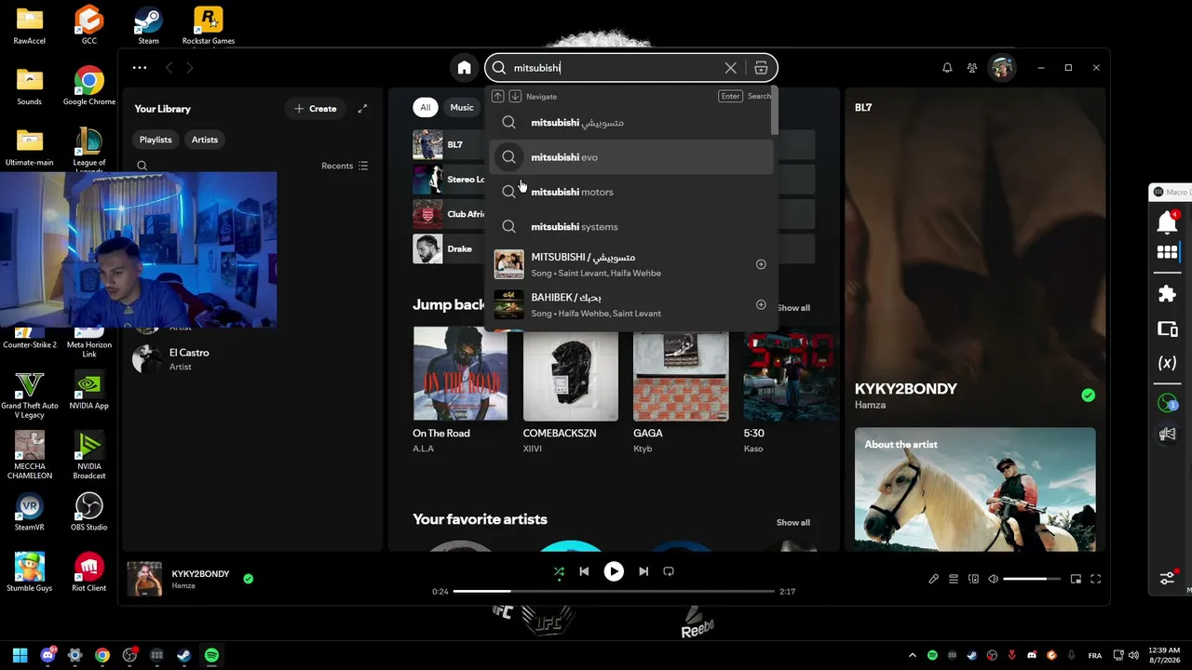Open the play queue
The height and width of the screenshot is (670, 1192).
click(954, 579)
